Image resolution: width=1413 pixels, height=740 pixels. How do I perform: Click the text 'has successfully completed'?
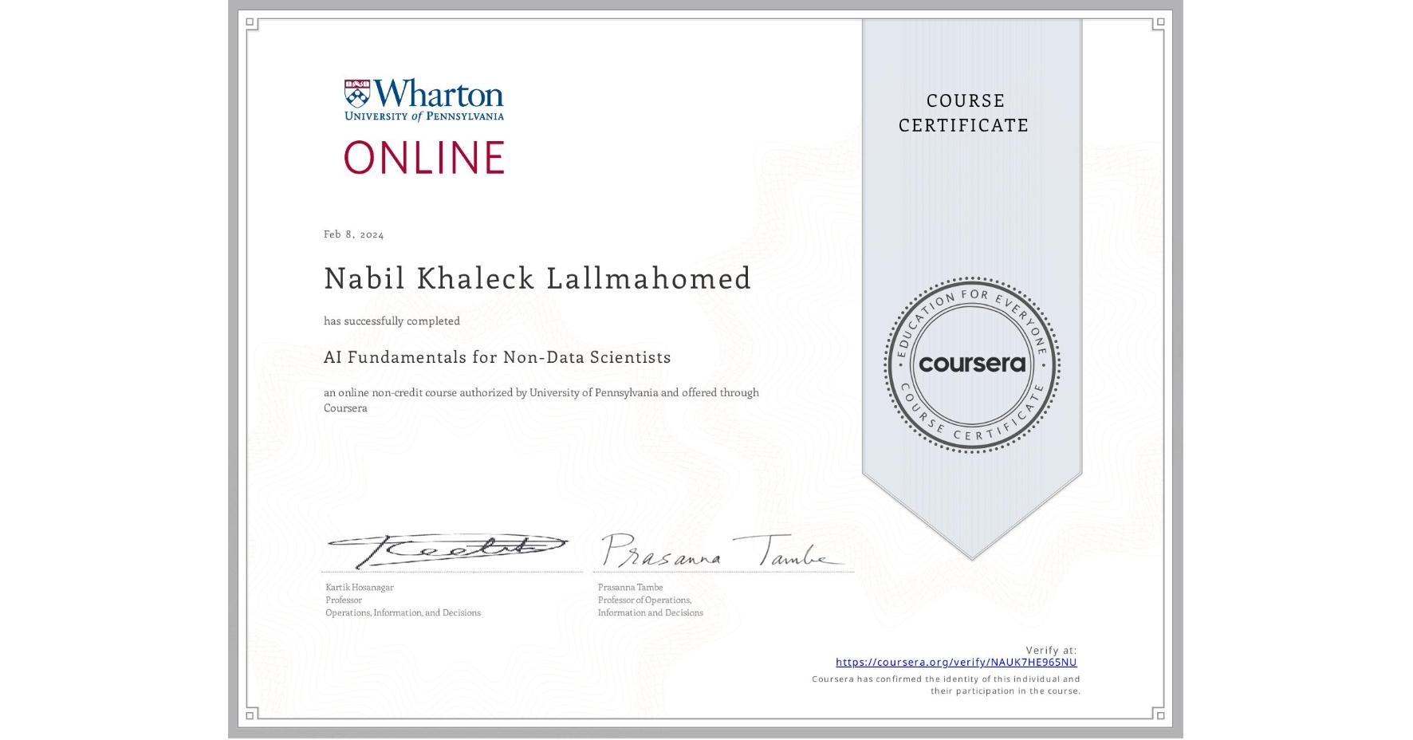point(392,321)
